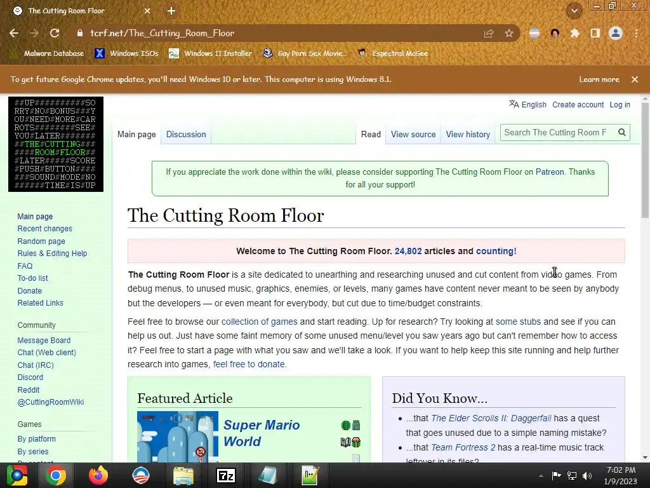This screenshot has width=650, height=488.
Task: Open the Windows 11 Installer bookmark
Action: coord(211,53)
